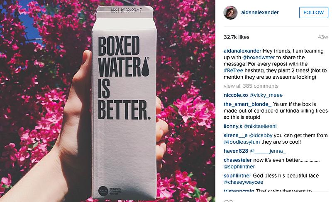Open the_smart_blonde_ commenter profile
Viewport: 332px width, 202px height.
coord(247,104)
